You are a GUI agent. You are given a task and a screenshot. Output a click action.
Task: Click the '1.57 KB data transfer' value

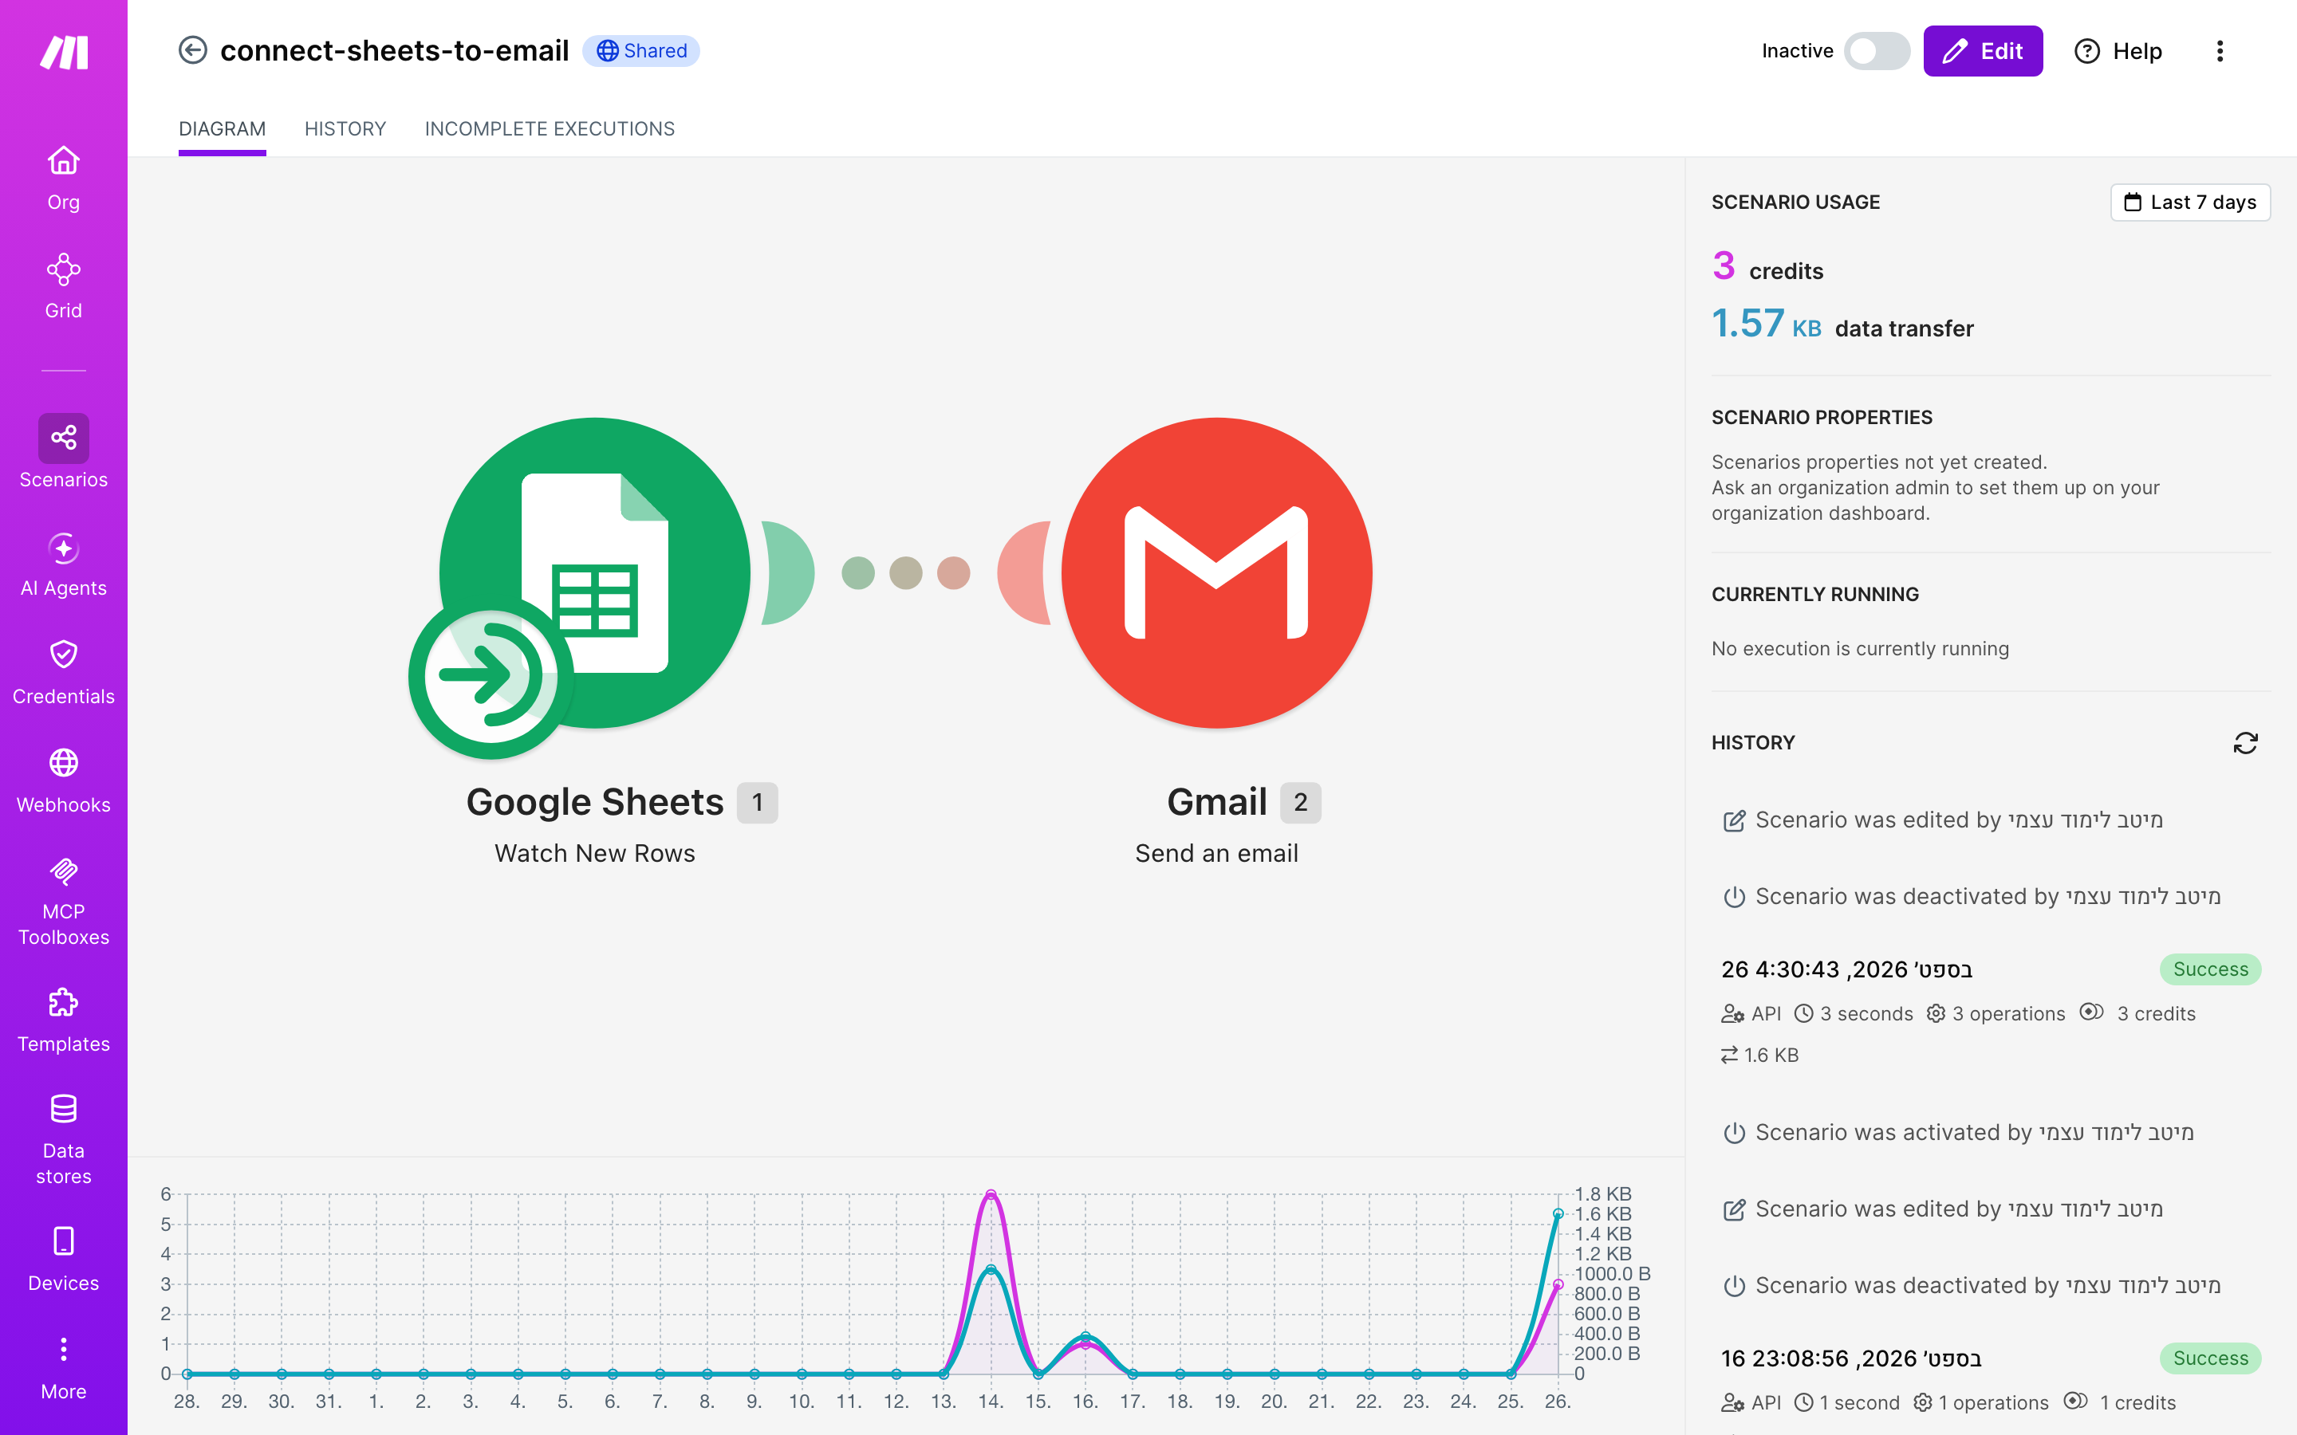pos(1842,324)
